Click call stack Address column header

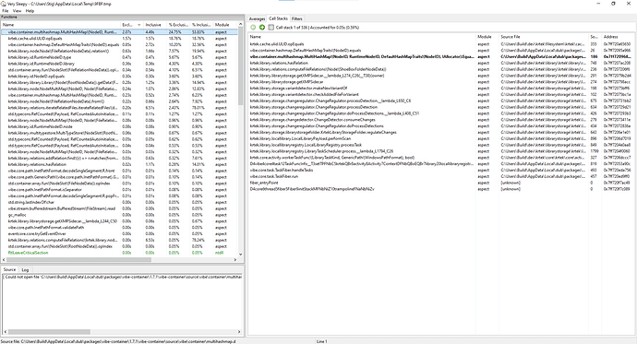tap(618, 37)
